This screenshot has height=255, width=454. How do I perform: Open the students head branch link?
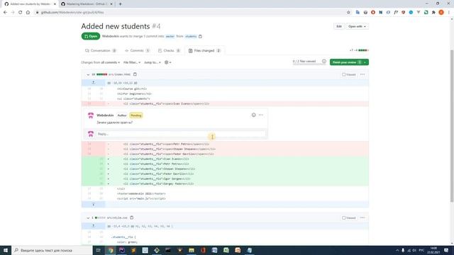tap(191, 36)
